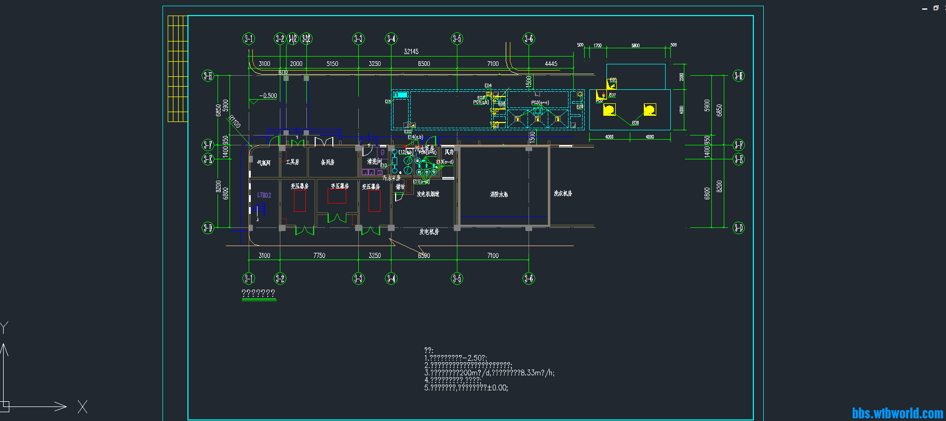Click the E08 equipment tag

click(635, 123)
